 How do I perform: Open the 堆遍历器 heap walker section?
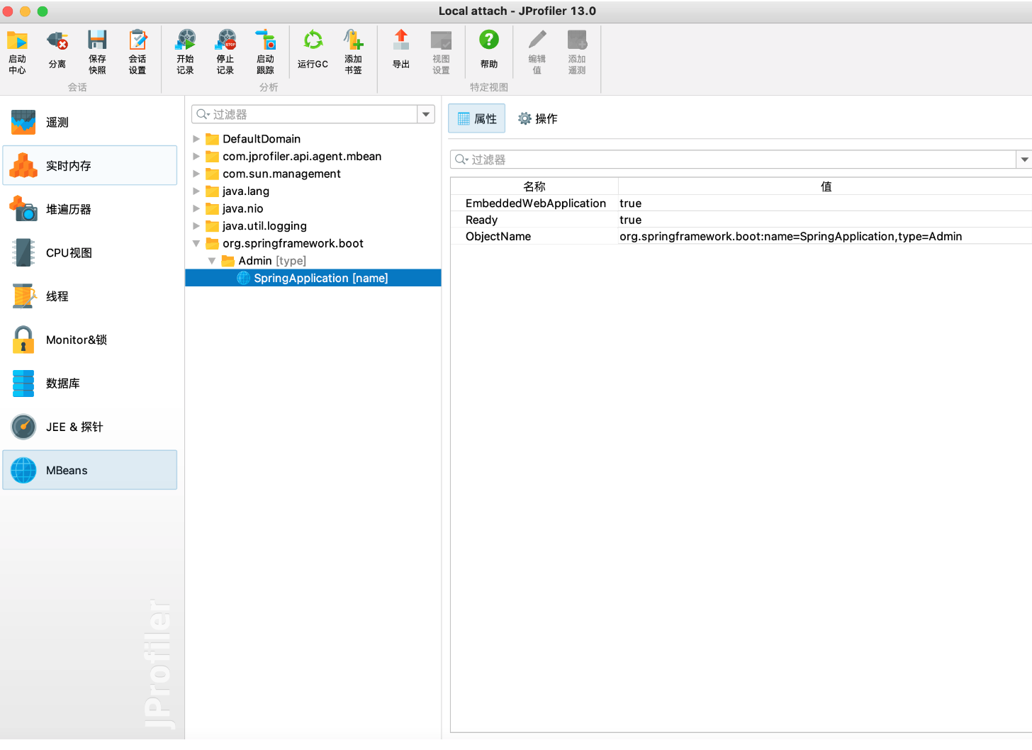[90, 209]
